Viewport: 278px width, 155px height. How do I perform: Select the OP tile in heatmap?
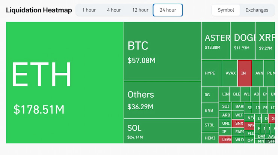pyautogui.click(x=249, y=140)
